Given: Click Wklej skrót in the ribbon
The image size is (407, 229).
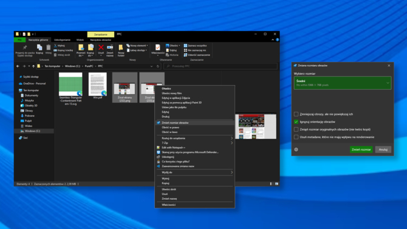Looking at the screenshot, I should [62, 55].
